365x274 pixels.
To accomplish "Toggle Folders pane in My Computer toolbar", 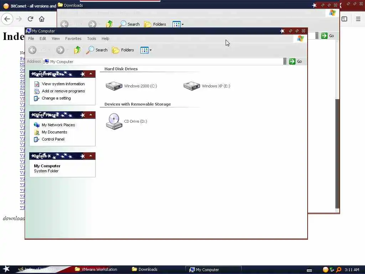I will pos(123,50).
